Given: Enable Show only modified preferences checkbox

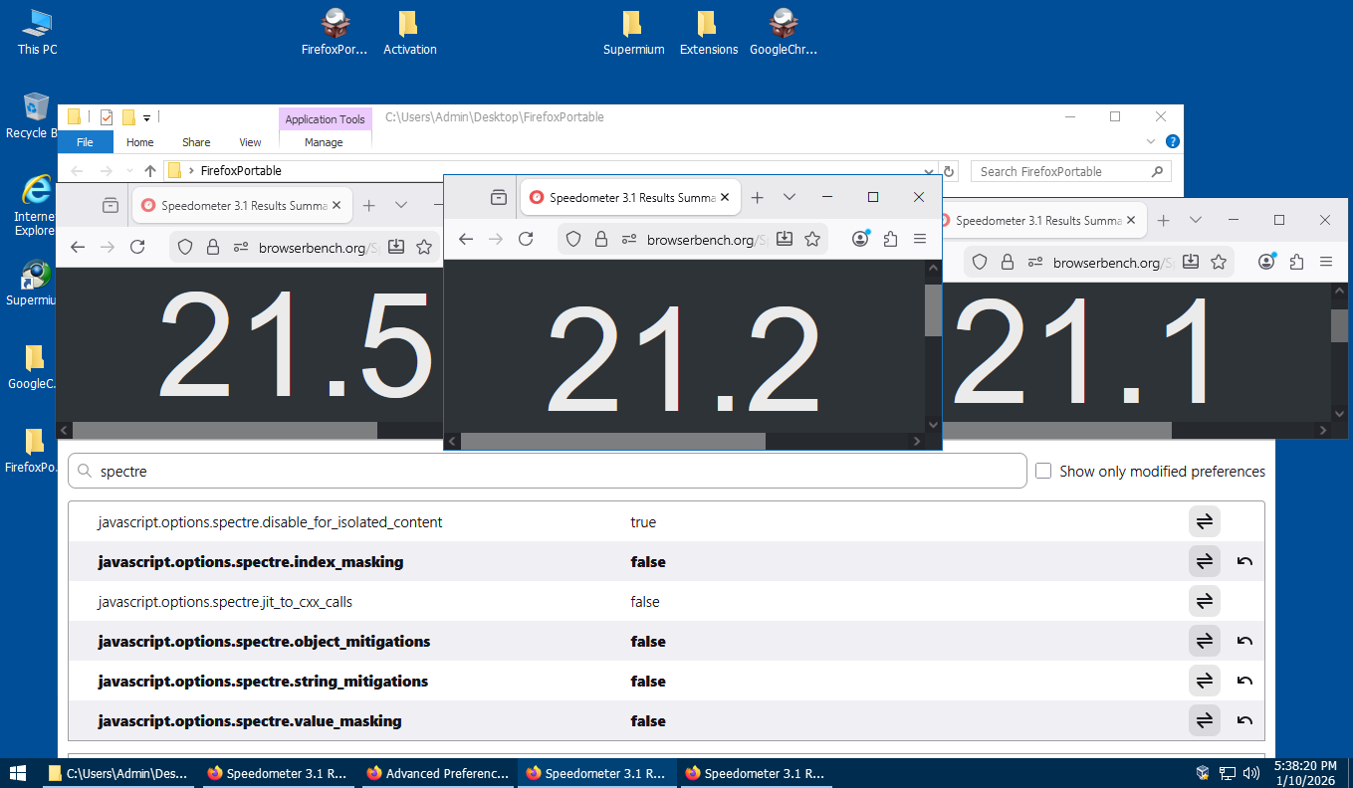Looking at the screenshot, I should pyautogui.click(x=1043, y=471).
